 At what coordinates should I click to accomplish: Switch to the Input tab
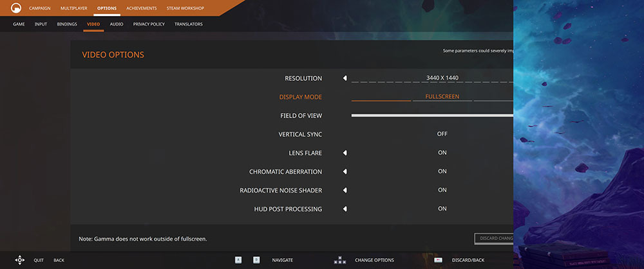[41, 24]
